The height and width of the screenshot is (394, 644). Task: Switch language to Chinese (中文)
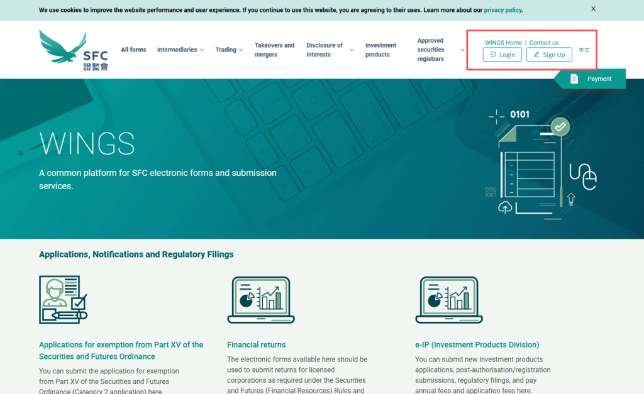[x=584, y=50]
